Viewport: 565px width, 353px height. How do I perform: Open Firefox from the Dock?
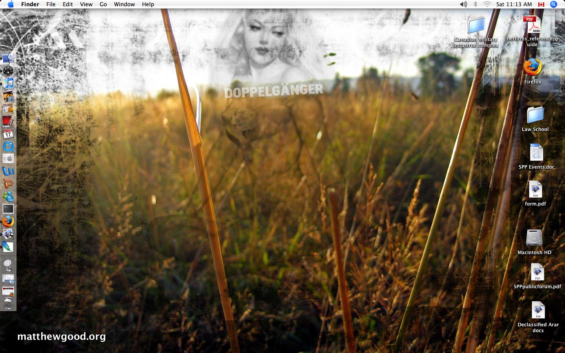8,221
